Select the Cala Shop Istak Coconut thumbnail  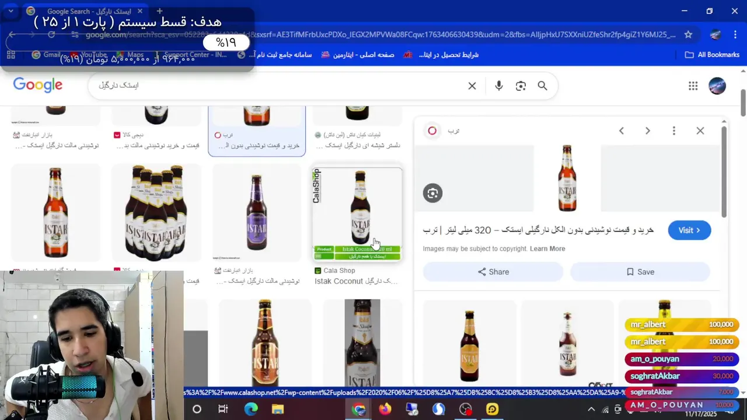coord(357,214)
